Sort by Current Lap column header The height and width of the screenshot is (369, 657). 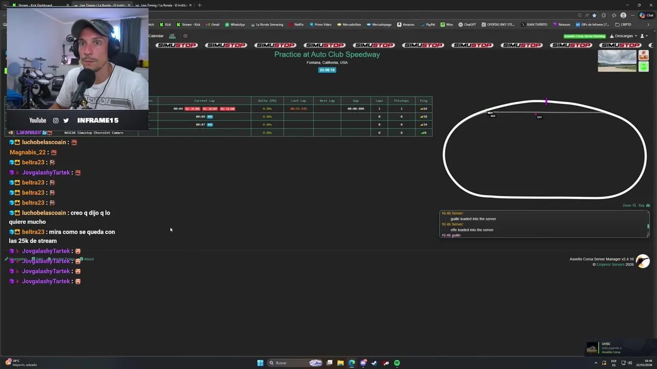click(204, 100)
